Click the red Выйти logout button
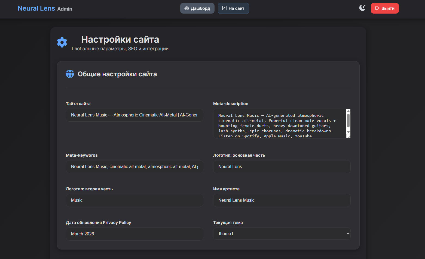This screenshot has height=259, width=425. [x=384, y=8]
